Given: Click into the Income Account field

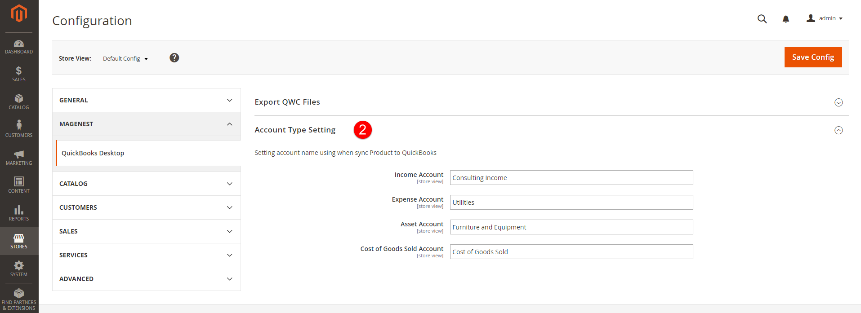Looking at the screenshot, I should point(571,178).
